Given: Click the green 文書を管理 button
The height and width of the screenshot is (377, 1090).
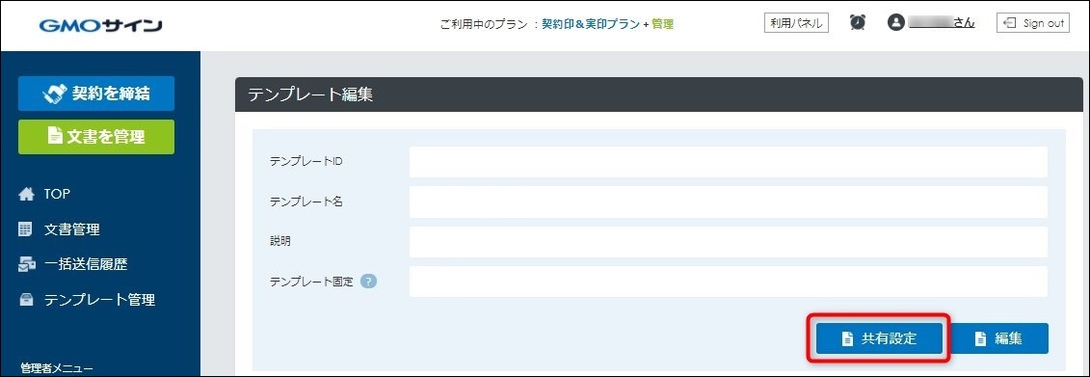Looking at the screenshot, I should pyautogui.click(x=96, y=136).
